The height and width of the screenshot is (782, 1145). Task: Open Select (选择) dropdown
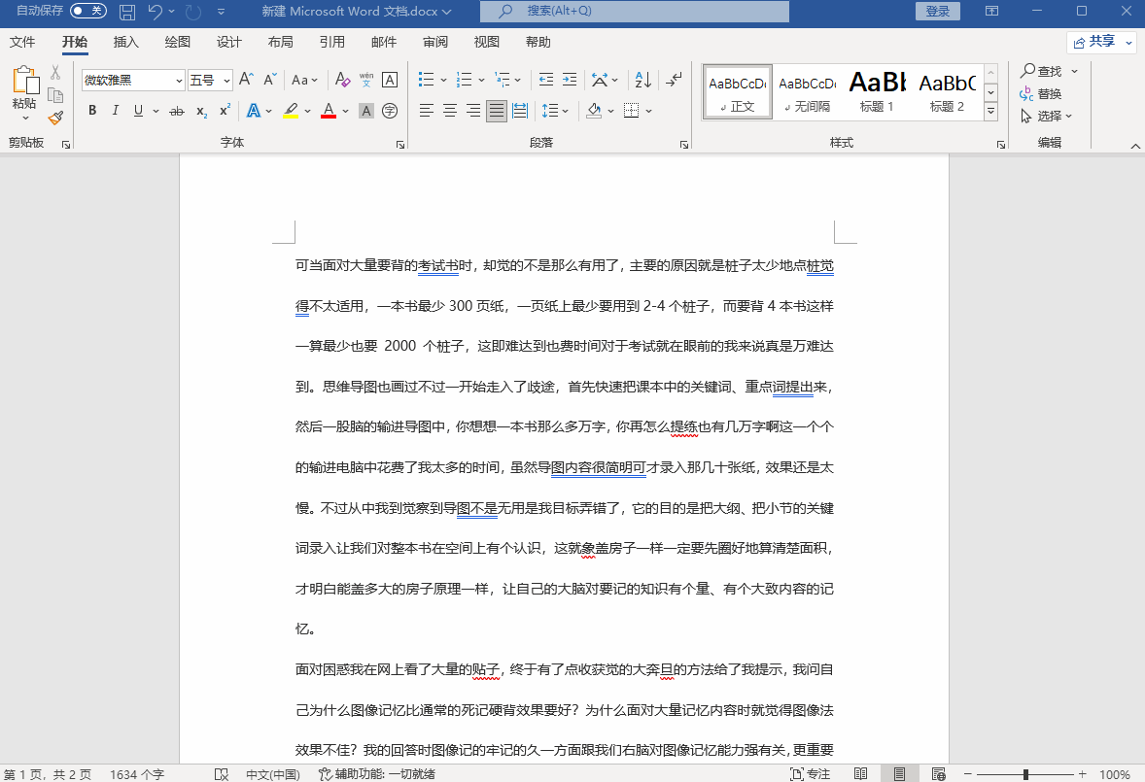pyautogui.click(x=1047, y=116)
